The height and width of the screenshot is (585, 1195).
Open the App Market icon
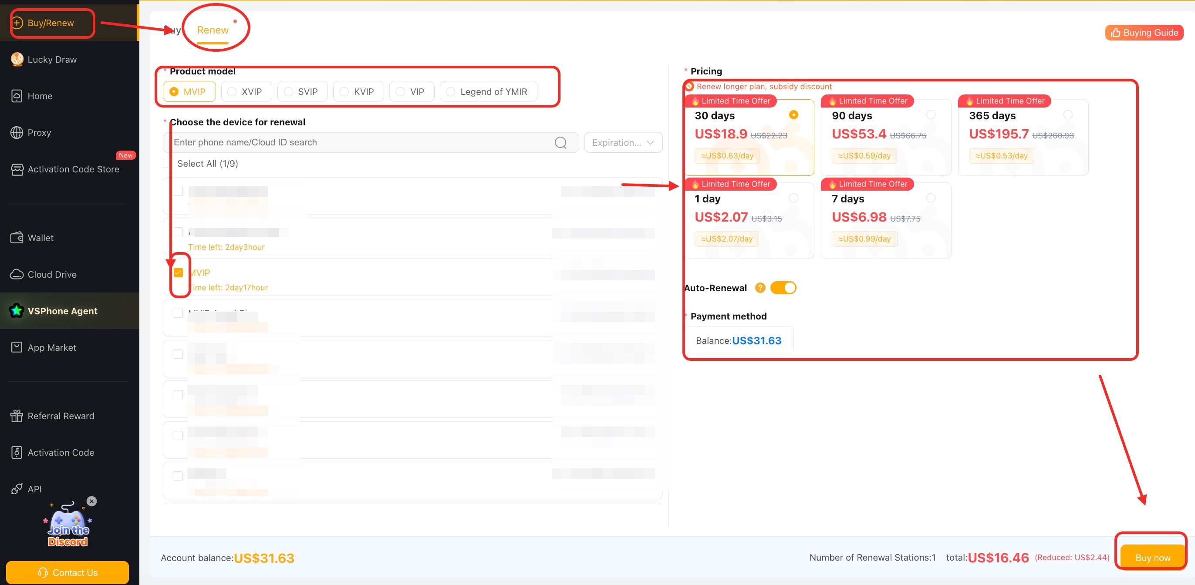pyautogui.click(x=17, y=347)
